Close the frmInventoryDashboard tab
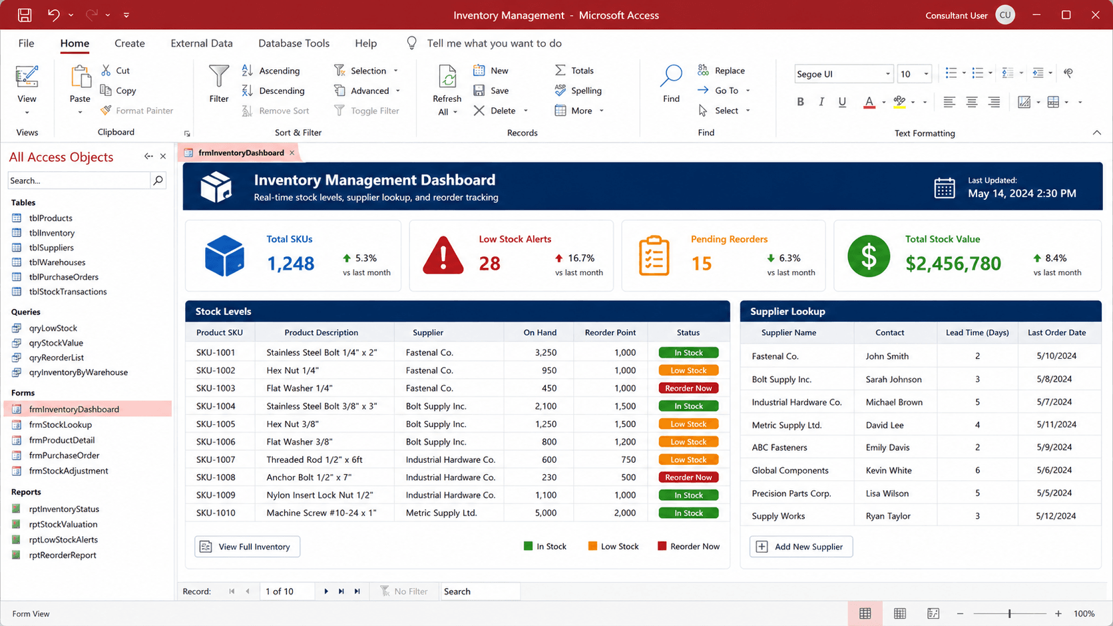The height and width of the screenshot is (626, 1113). tap(292, 153)
